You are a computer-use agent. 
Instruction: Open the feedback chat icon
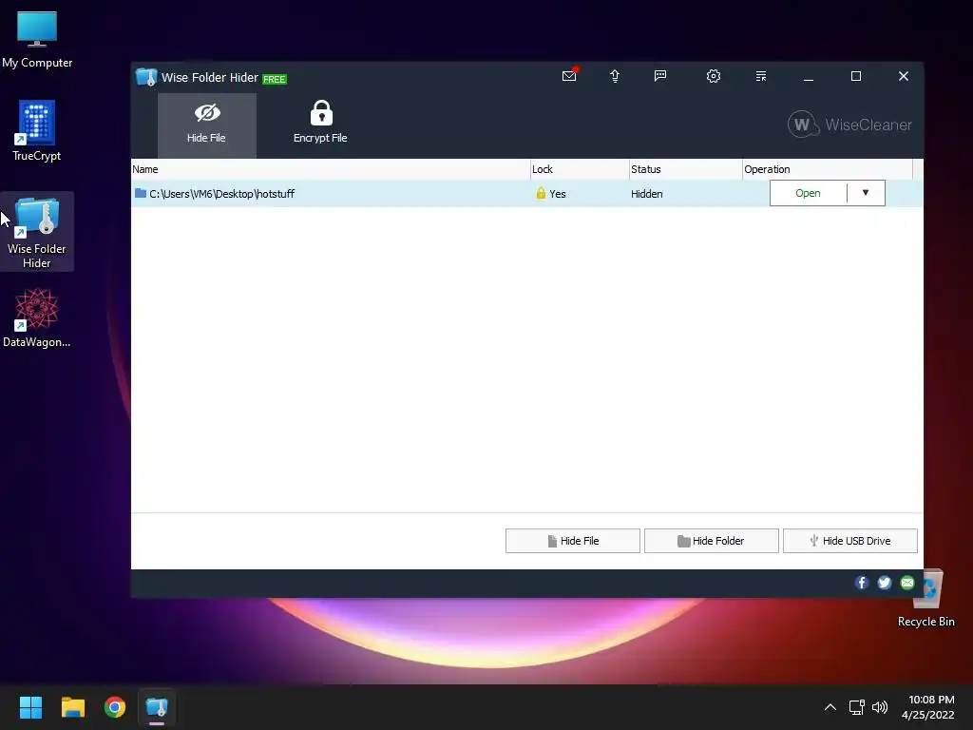(x=660, y=76)
